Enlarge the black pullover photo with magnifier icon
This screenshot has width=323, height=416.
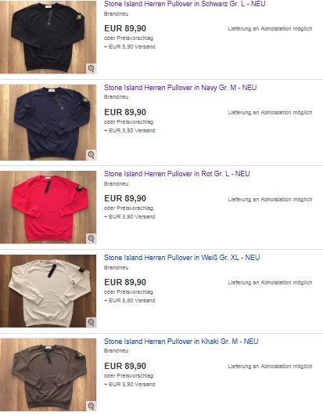point(92,69)
